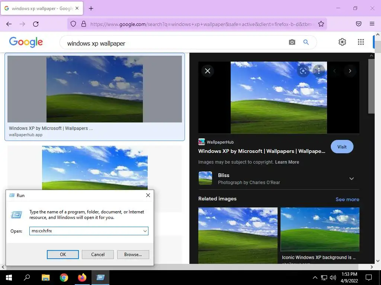Screen dimensions: 381x285
Task: Select the windows xp wallpaper Google tab
Action: [42, 8]
